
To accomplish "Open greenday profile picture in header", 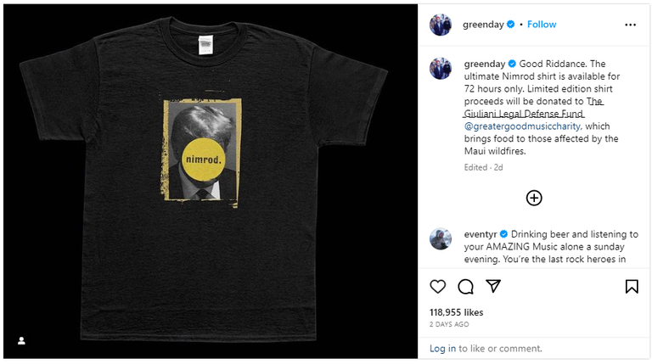I will [x=441, y=25].
